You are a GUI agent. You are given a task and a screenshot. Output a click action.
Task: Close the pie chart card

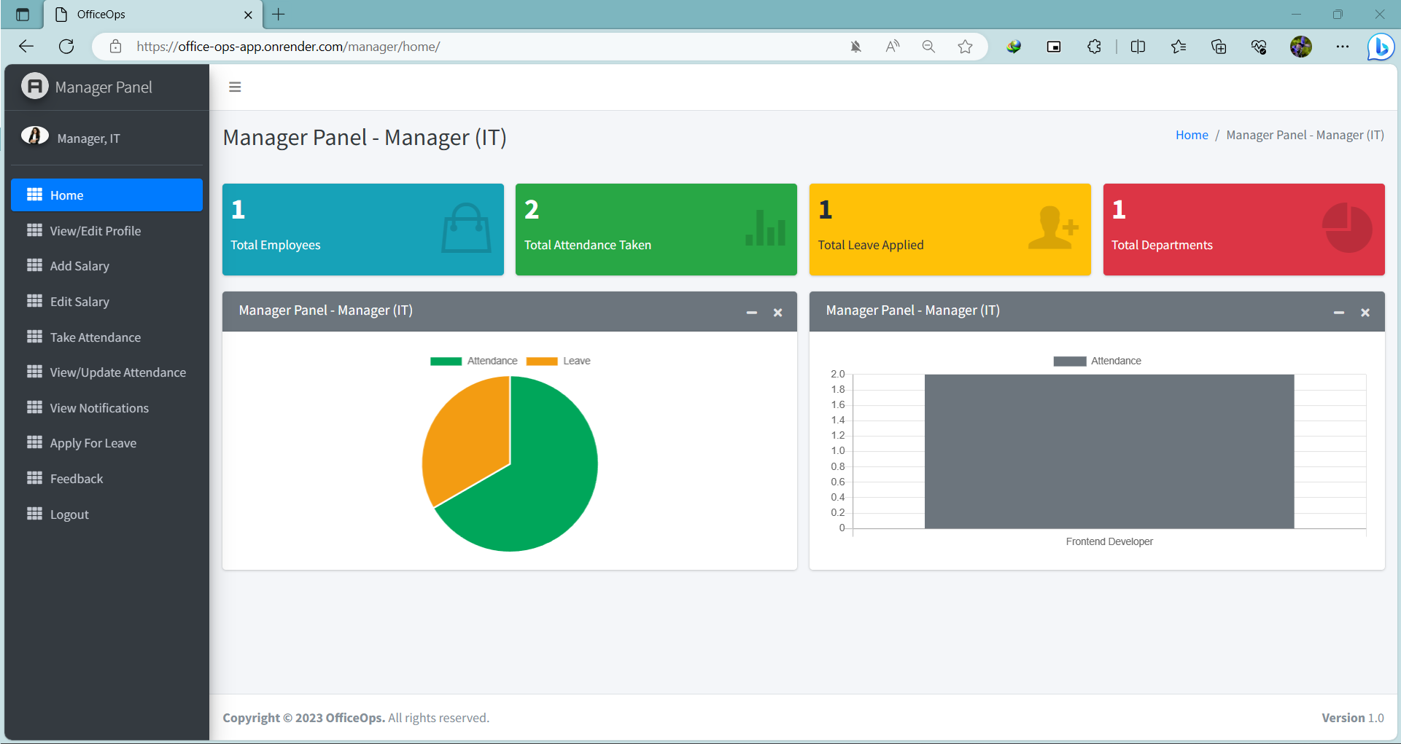click(778, 312)
